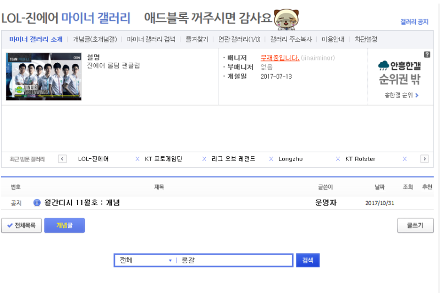Open the 전체 search scope dropdown
440x293 pixels.
[x=145, y=260]
